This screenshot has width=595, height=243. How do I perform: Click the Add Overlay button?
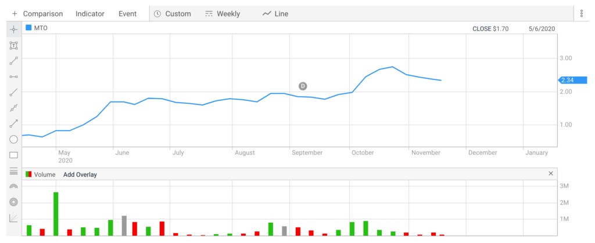(80, 175)
